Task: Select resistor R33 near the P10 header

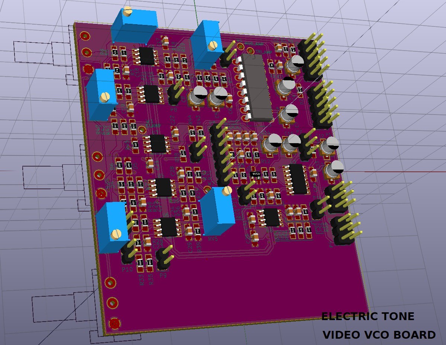Action: coord(141,263)
